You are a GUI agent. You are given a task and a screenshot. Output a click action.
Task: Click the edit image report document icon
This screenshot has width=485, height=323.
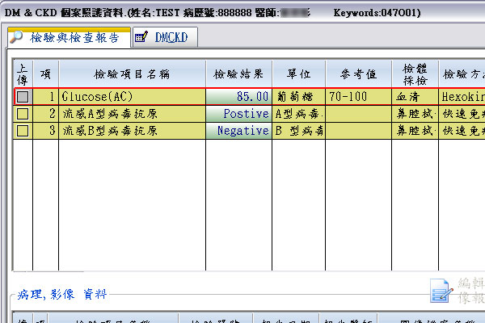coord(441,291)
